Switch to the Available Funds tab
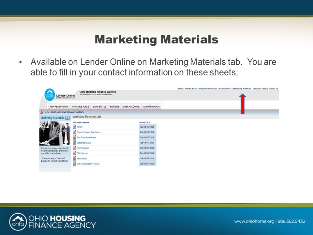This screenshot has width=313, height=235. point(81,107)
